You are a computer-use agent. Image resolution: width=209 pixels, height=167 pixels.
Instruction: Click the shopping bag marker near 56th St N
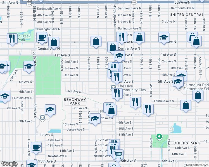click(x=54, y=42)
